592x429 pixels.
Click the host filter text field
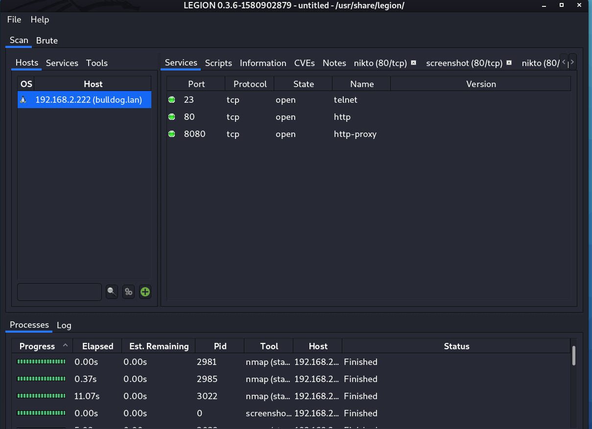coord(59,292)
